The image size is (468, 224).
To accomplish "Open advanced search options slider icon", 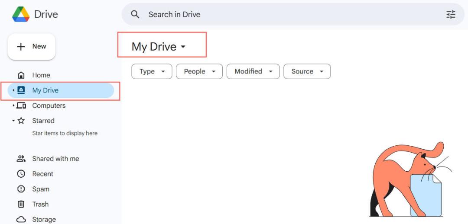I will pos(451,14).
